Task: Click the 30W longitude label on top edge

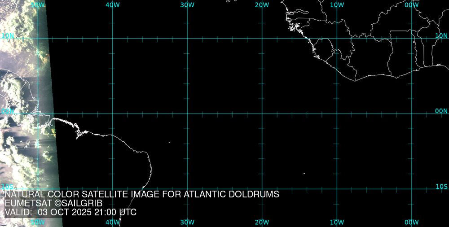Action: pyautogui.click(x=187, y=5)
